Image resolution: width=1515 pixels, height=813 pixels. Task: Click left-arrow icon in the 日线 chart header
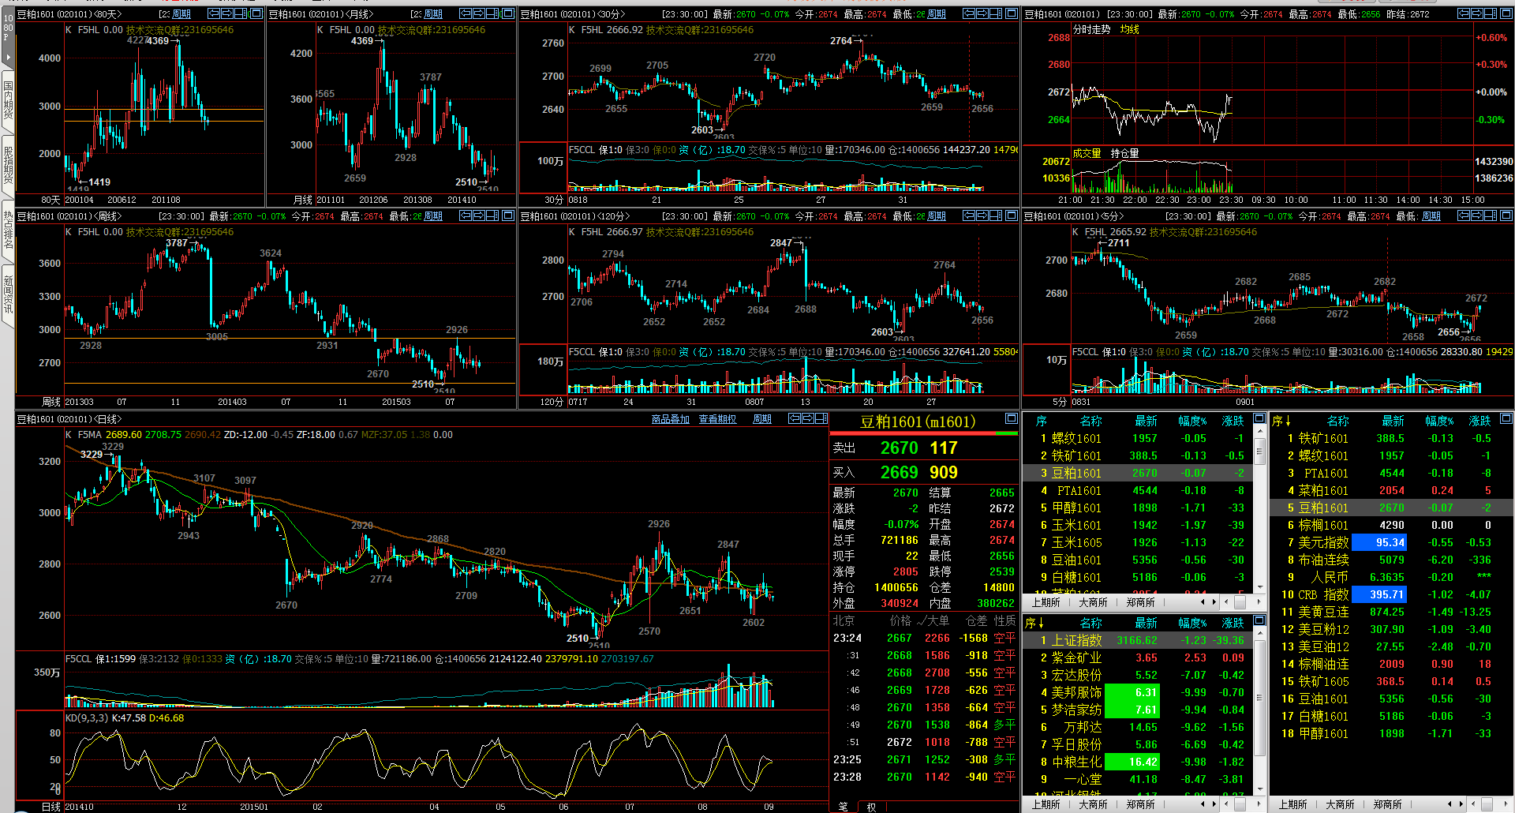(x=795, y=418)
